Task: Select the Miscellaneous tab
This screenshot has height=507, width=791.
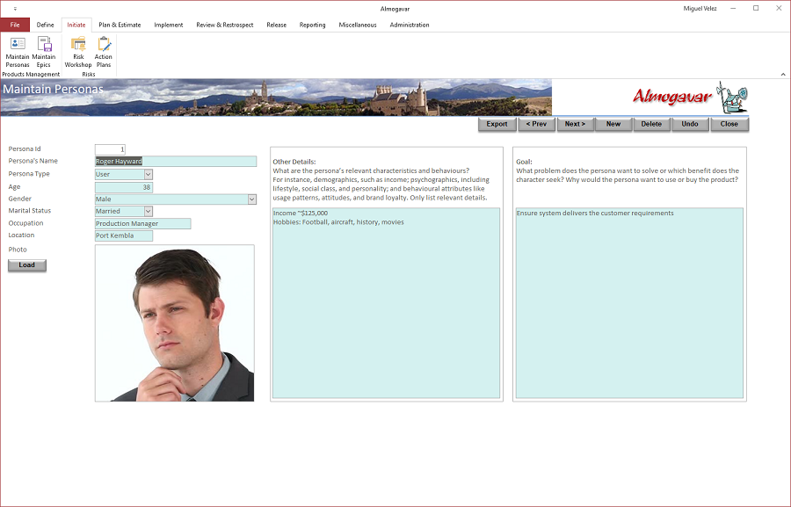Action: tap(358, 25)
